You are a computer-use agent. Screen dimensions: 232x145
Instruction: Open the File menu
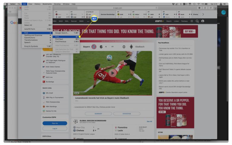19,4
